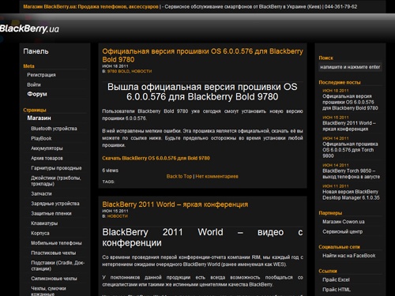Select the Запчасти category

click(41, 193)
